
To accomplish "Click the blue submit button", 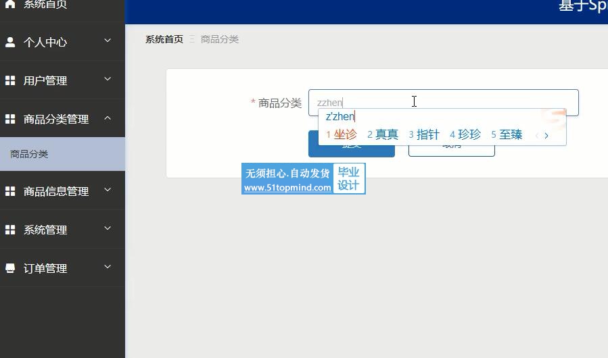I will tap(351, 144).
